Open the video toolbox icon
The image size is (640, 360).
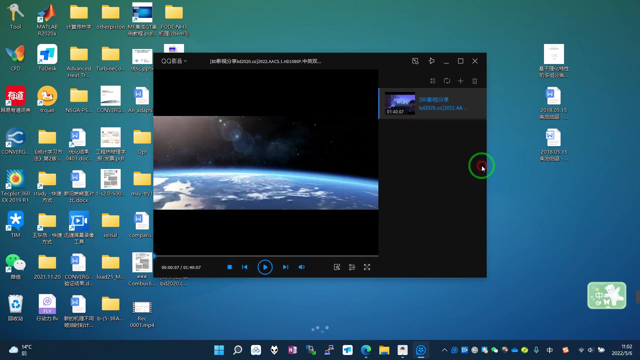coord(337,267)
